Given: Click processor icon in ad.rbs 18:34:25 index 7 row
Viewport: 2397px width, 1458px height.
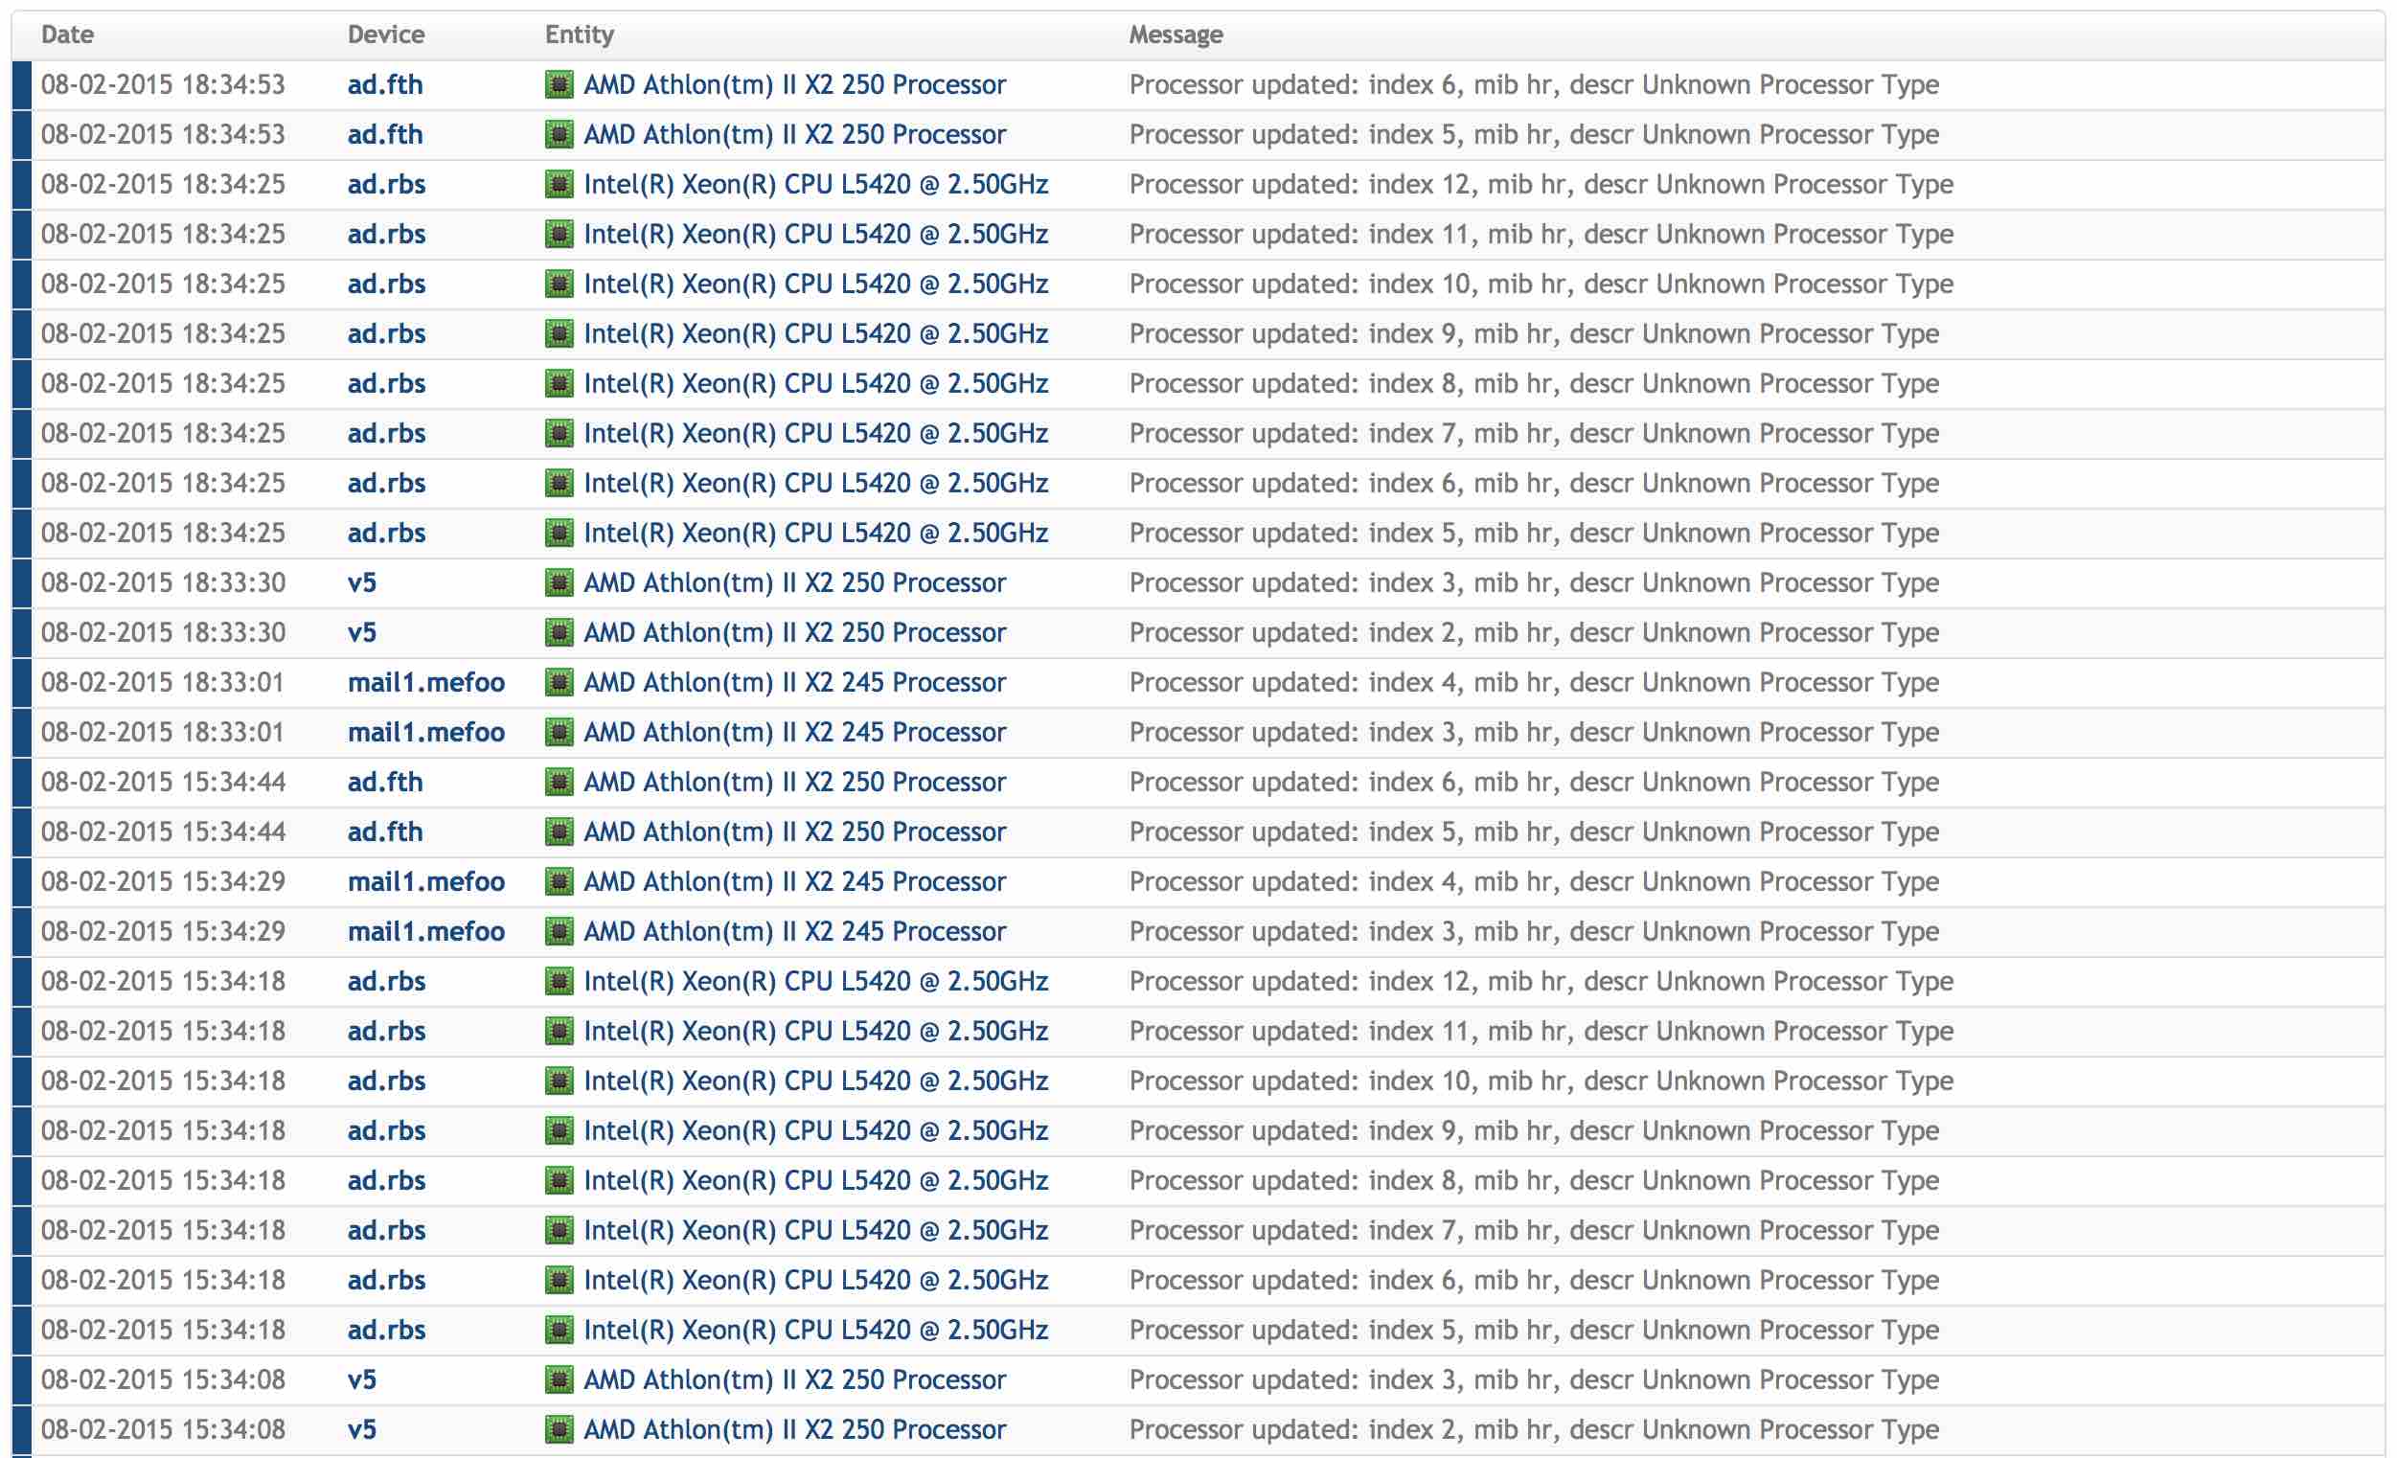Looking at the screenshot, I should tap(559, 433).
